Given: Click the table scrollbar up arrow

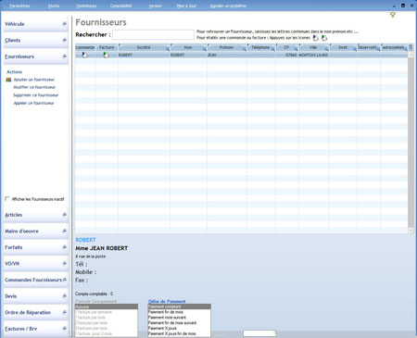Looking at the screenshot, I should (x=411, y=55).
